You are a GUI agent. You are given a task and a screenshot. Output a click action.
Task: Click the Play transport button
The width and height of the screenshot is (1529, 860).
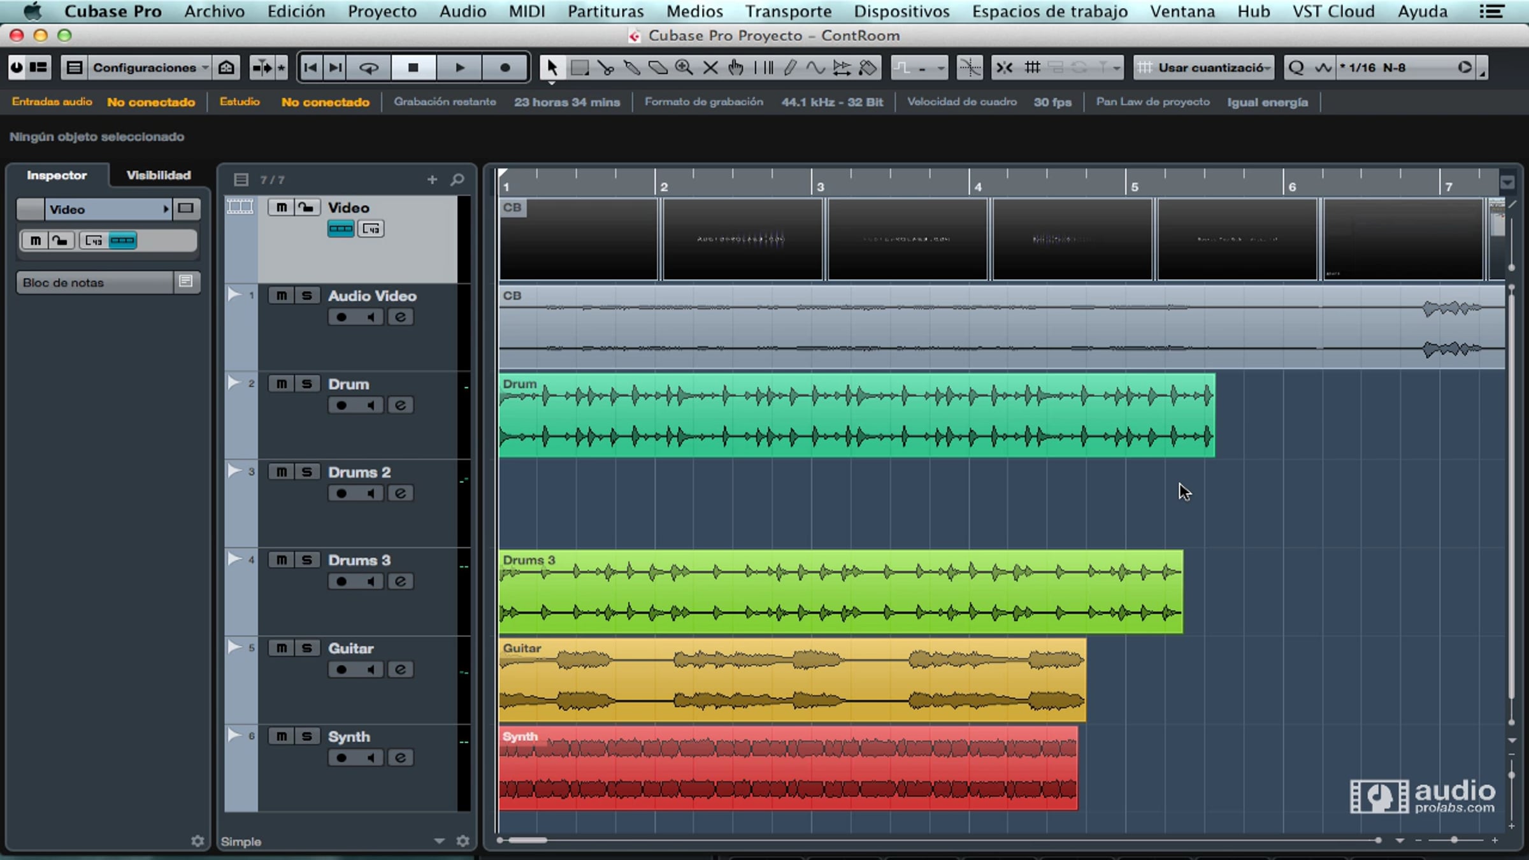coord(459,68)
